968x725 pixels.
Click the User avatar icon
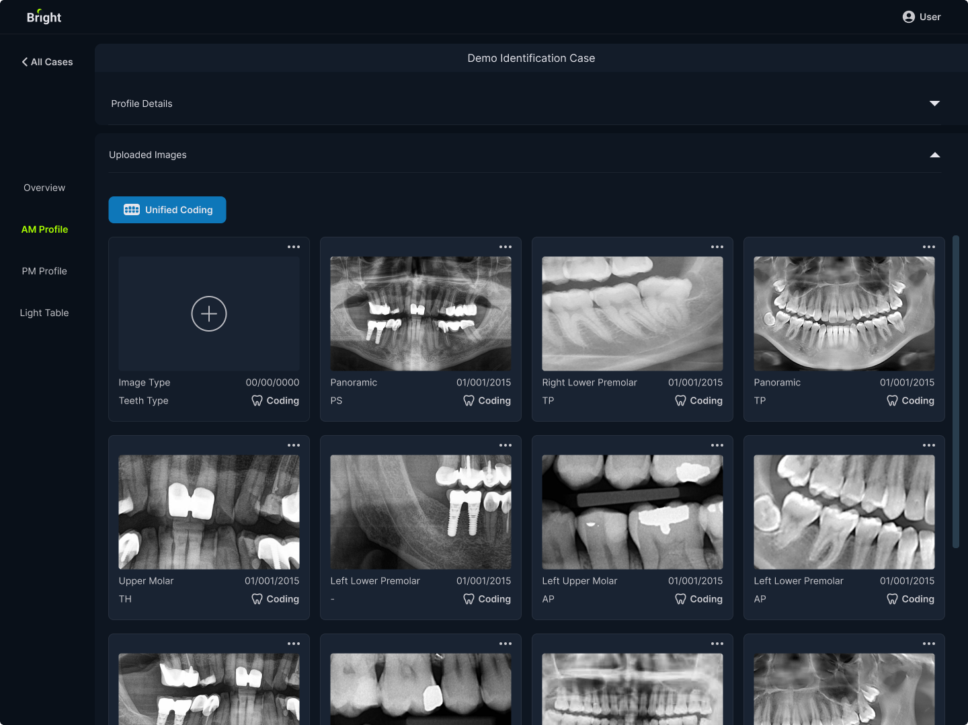click(x=909, y=17)
